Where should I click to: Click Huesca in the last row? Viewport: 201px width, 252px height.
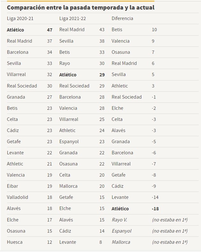(x=15, y=242)
